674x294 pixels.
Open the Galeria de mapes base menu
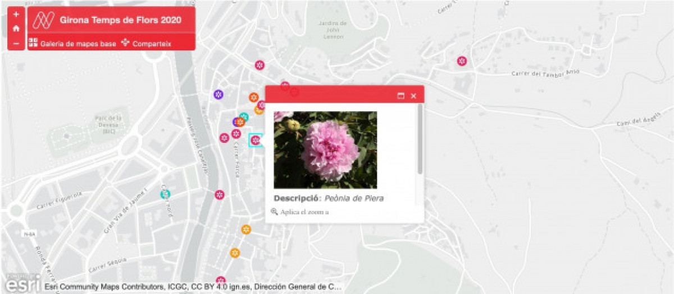pyautogui.click(x=78, y=43)
